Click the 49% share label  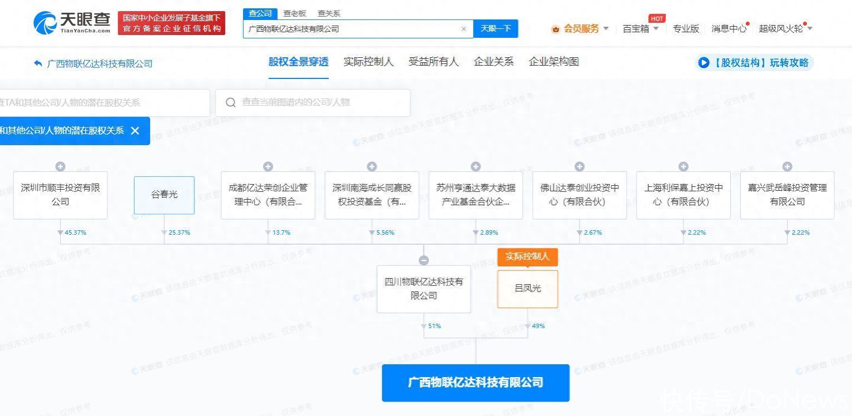point(538,326)
